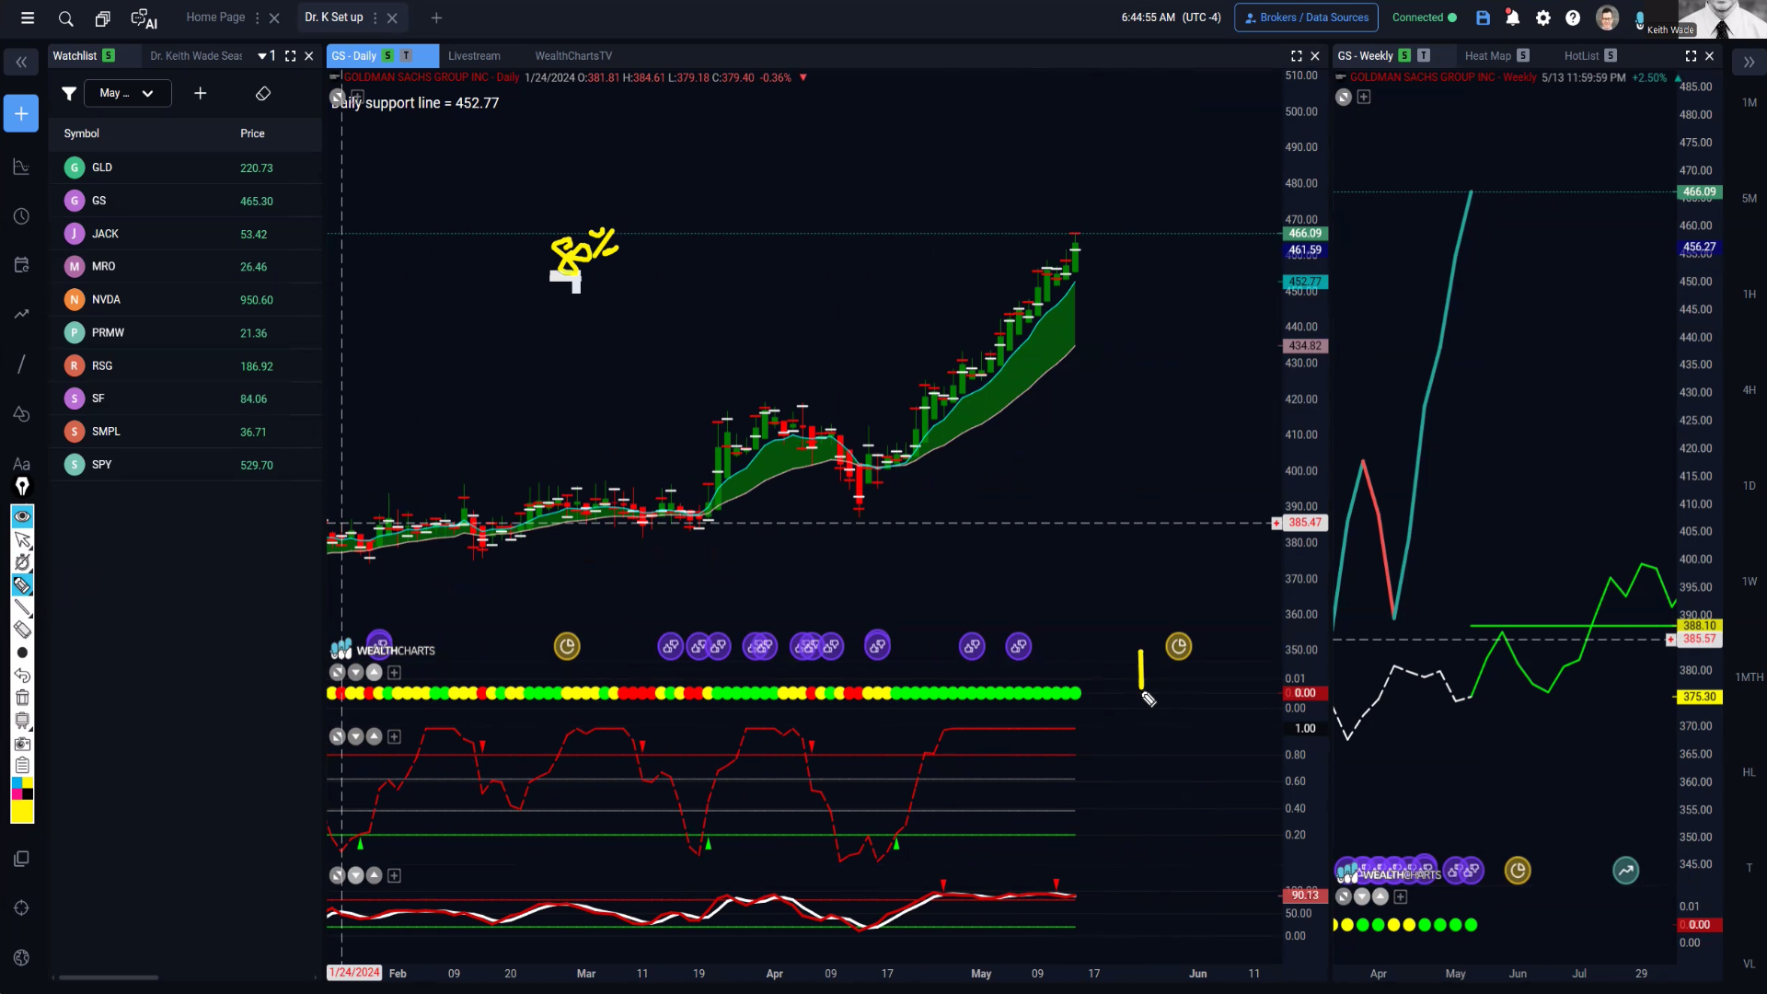Open Dr. K Set up tab options menu
The height and width of the screenshot is (994, 1767).
click(x=375, y=17)
